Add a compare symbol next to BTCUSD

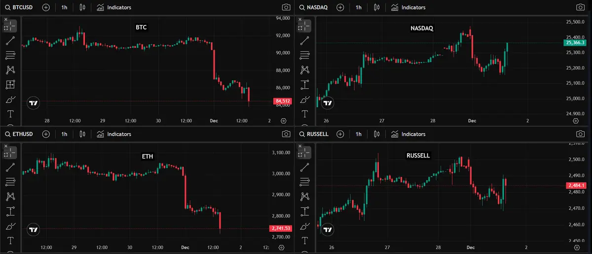click(x=46, y=7)
